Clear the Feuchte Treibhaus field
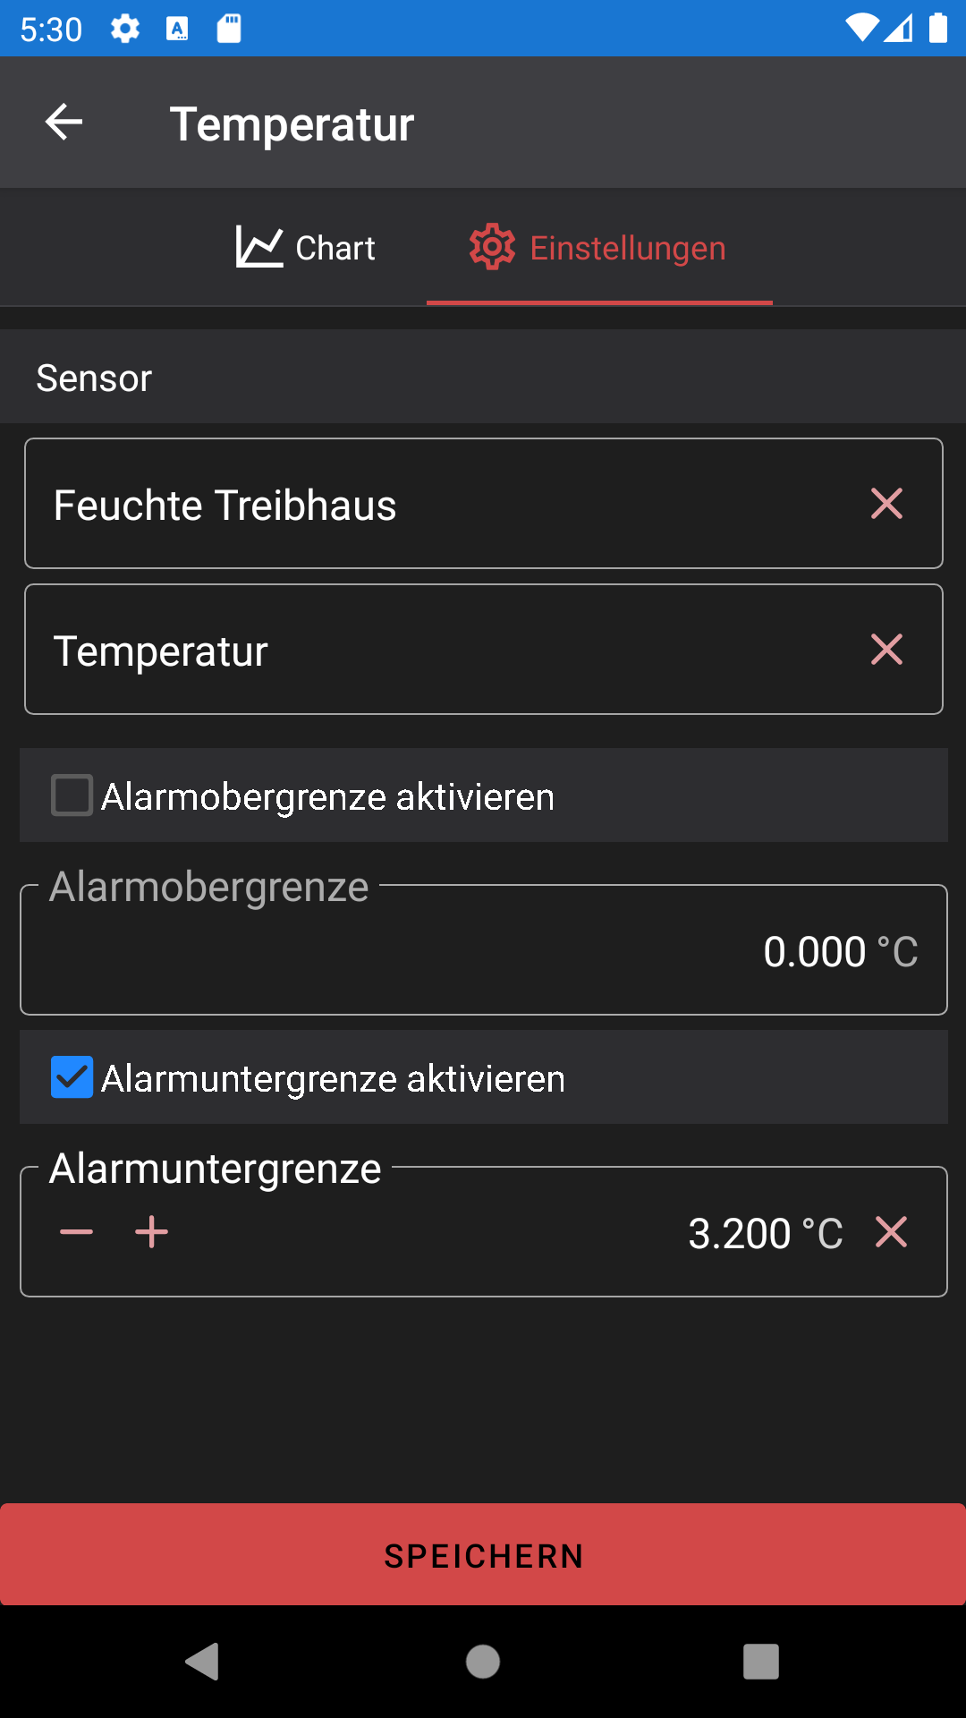Screen dimensions: 966x1718 pos(886,504)
